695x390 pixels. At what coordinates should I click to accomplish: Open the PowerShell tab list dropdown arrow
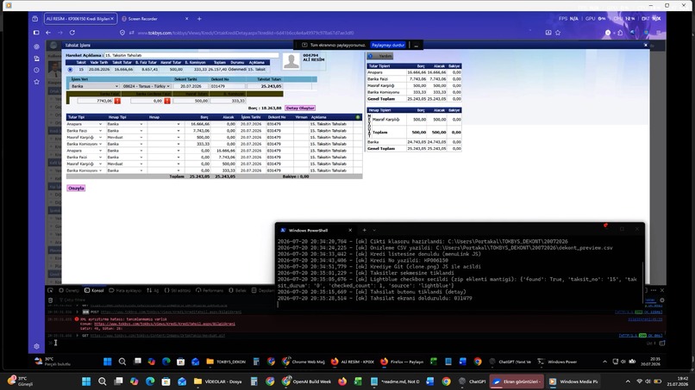click(x=374, y=230)
